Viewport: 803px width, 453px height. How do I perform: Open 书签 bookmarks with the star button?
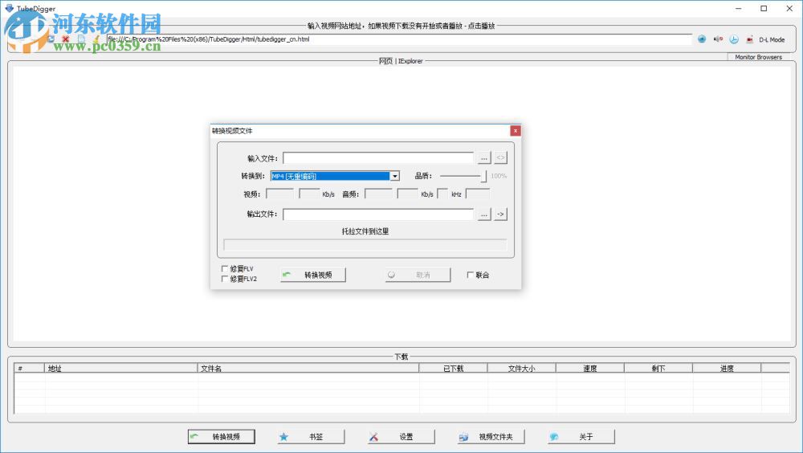(x=312, y=437)
